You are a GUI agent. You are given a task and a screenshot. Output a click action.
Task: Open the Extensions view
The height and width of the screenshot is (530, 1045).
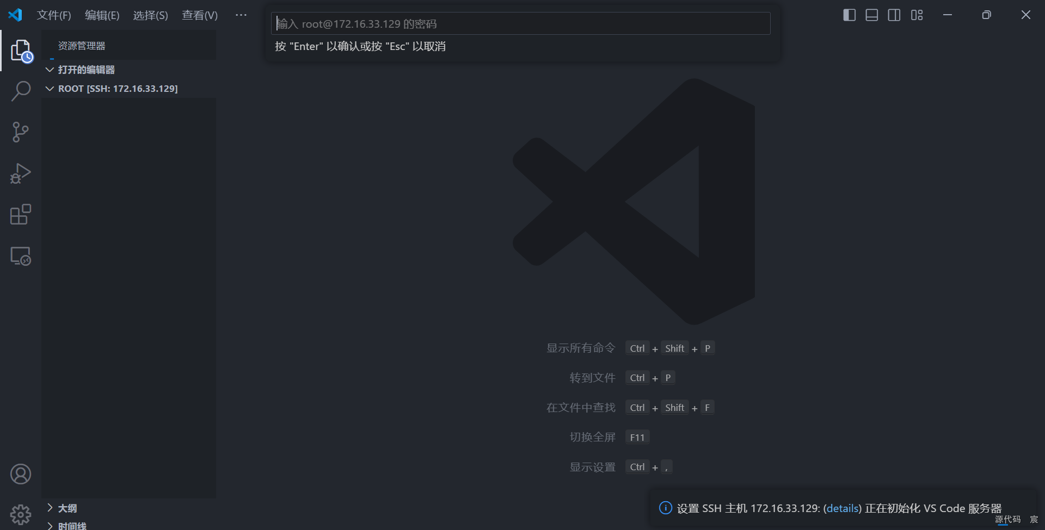(21, 214)
